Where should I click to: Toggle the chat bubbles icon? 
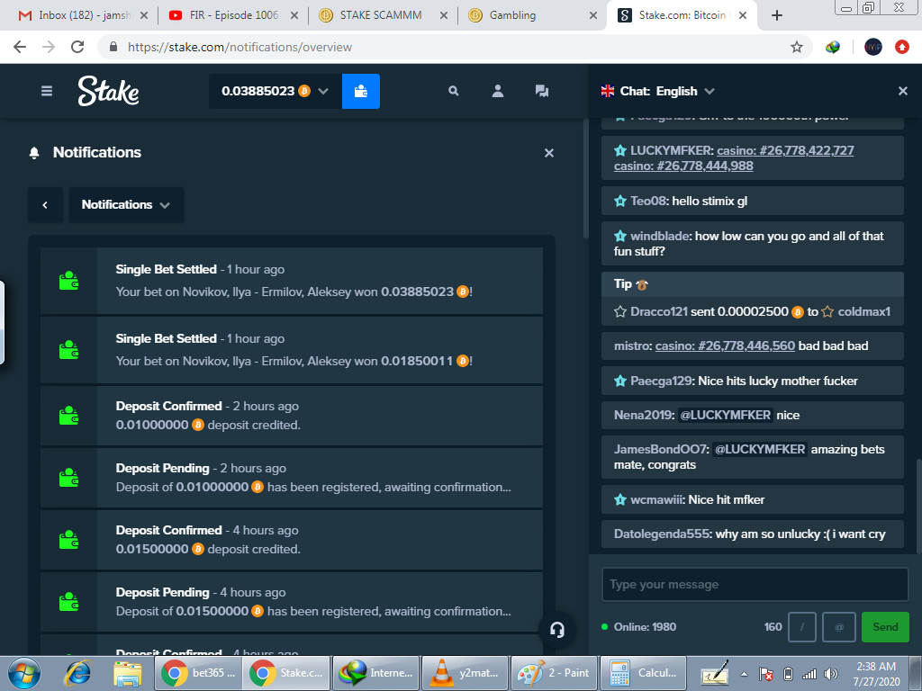click(x=541, y=91)
